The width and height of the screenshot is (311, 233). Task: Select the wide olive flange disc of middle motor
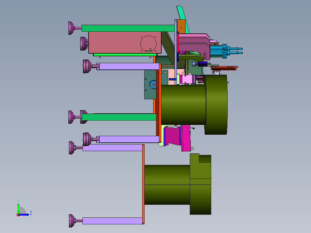[x=216, y=104]
